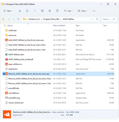Click the unins000.exe application icon
Screen dimensions: 119x122
(x=7, y=93)
